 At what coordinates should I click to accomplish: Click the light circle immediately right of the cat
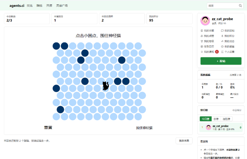[x=114, y=88]
